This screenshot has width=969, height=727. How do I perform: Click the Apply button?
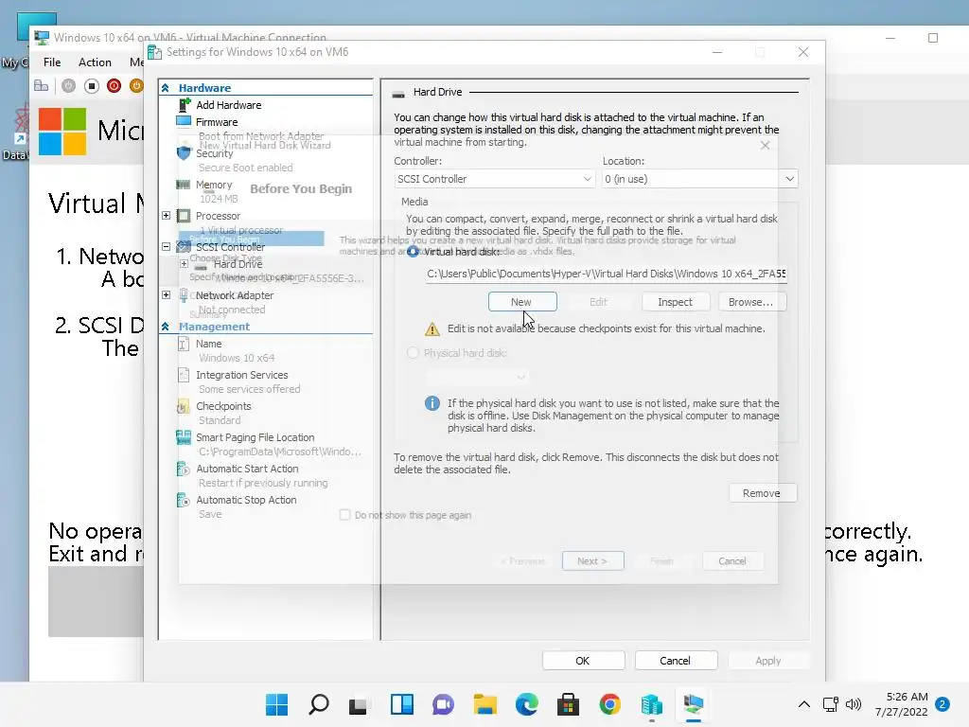[x=768, y=660]
